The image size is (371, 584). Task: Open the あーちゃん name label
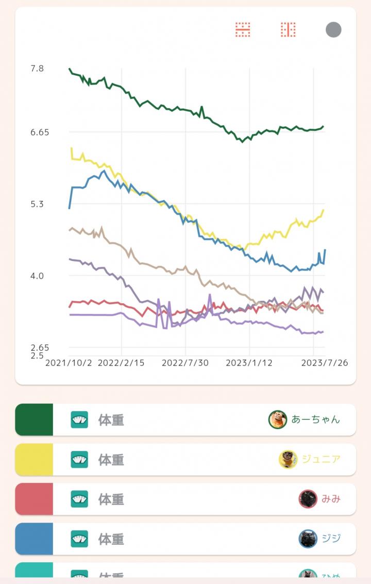[316, 420]
